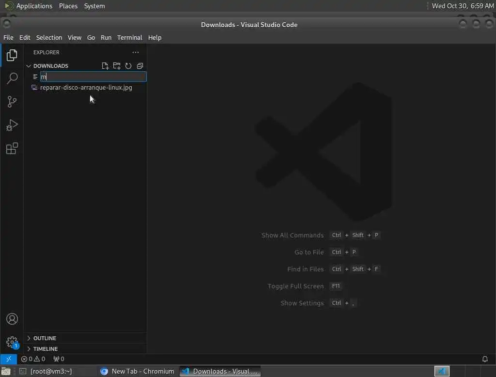Open the View menu
Viewport: 496px width, 377px height.
coord(74,37)
